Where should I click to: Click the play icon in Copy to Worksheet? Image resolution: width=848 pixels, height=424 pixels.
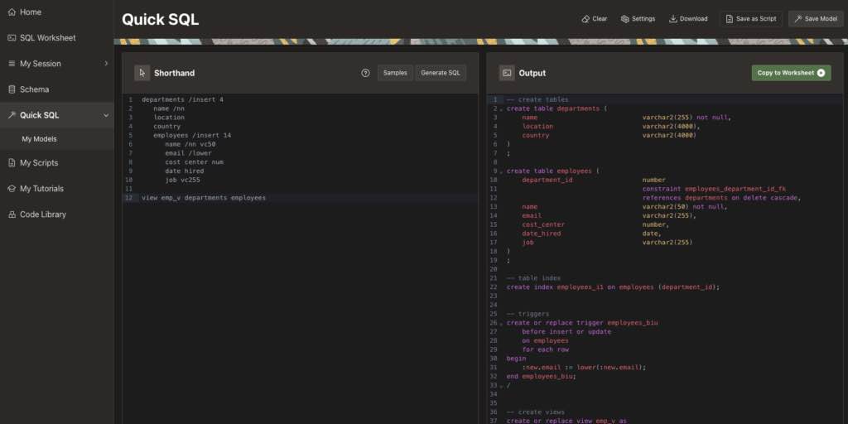click(x=821, y=73)
